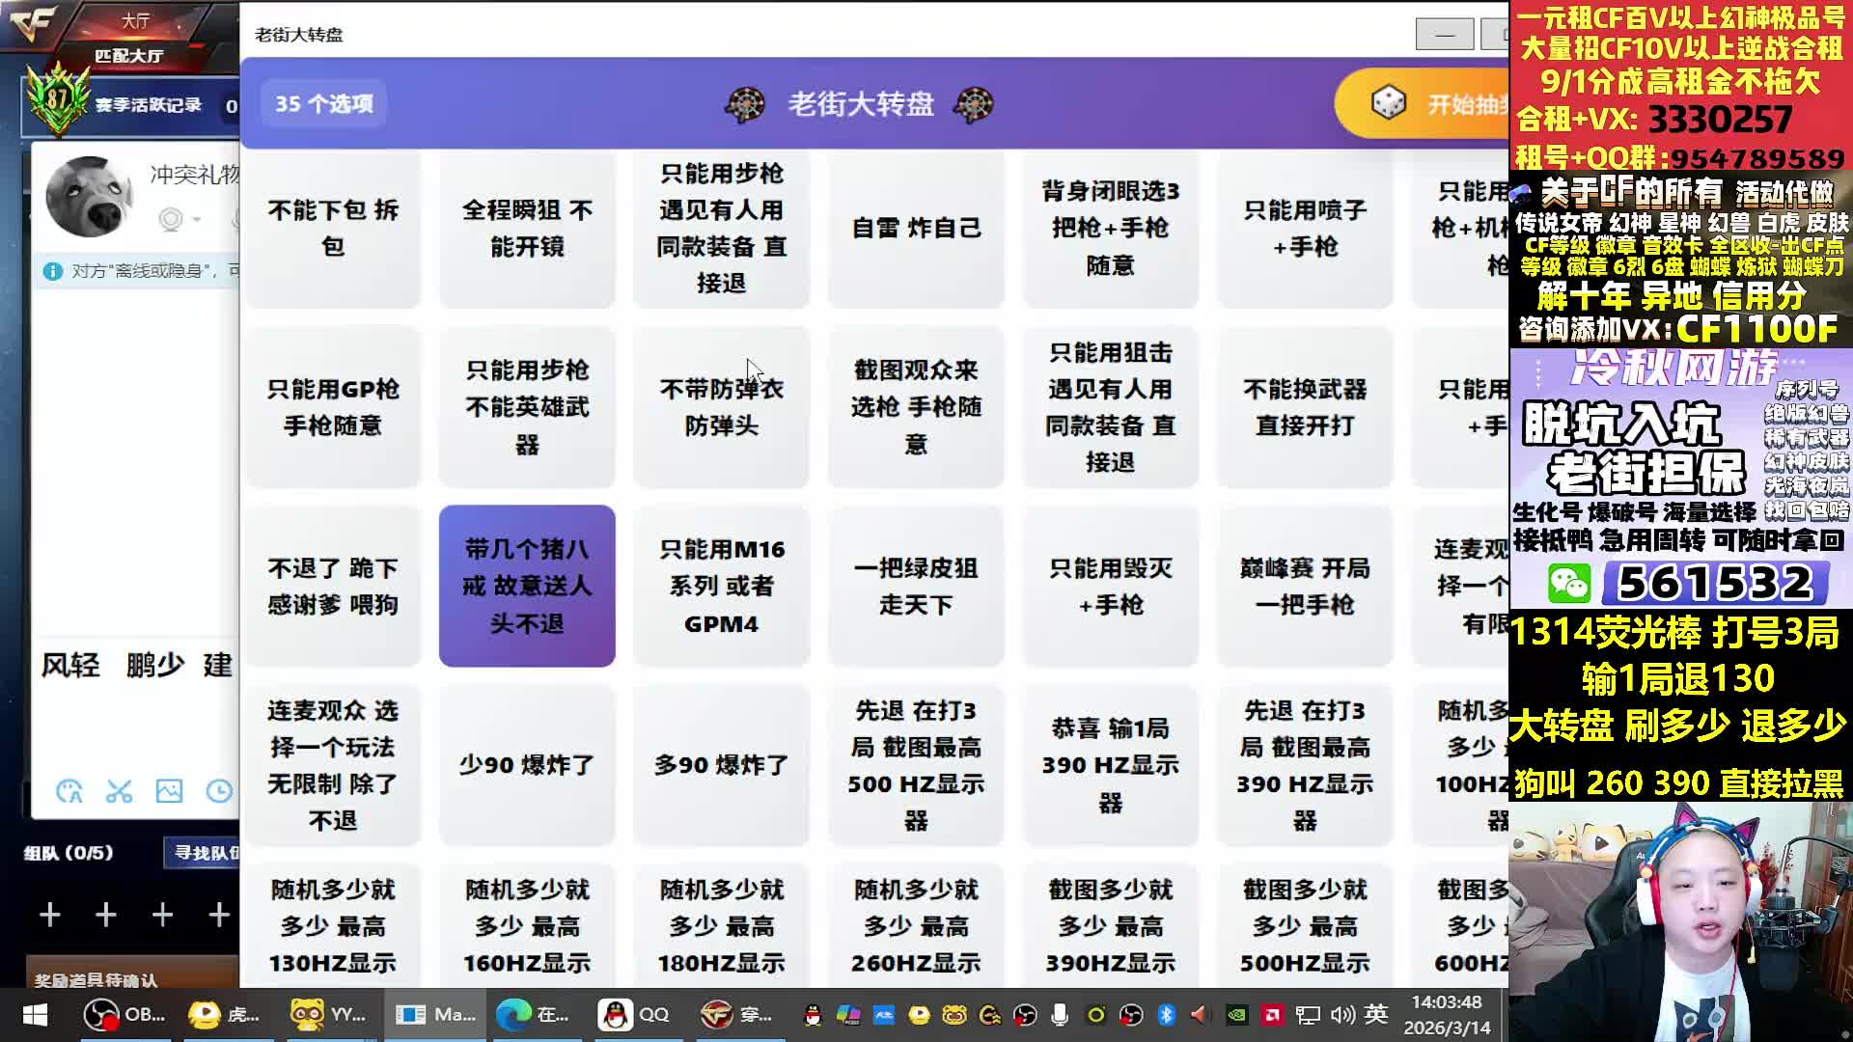
Task: Click the first empty team slot plus icon
Action: [50, 914]
